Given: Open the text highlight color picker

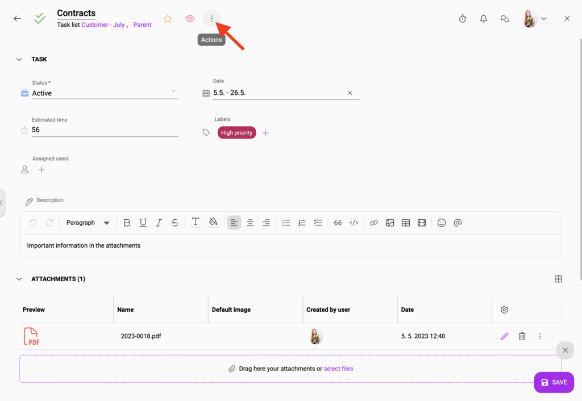Looking at the screenshot, I should click(x=214, y=223).
